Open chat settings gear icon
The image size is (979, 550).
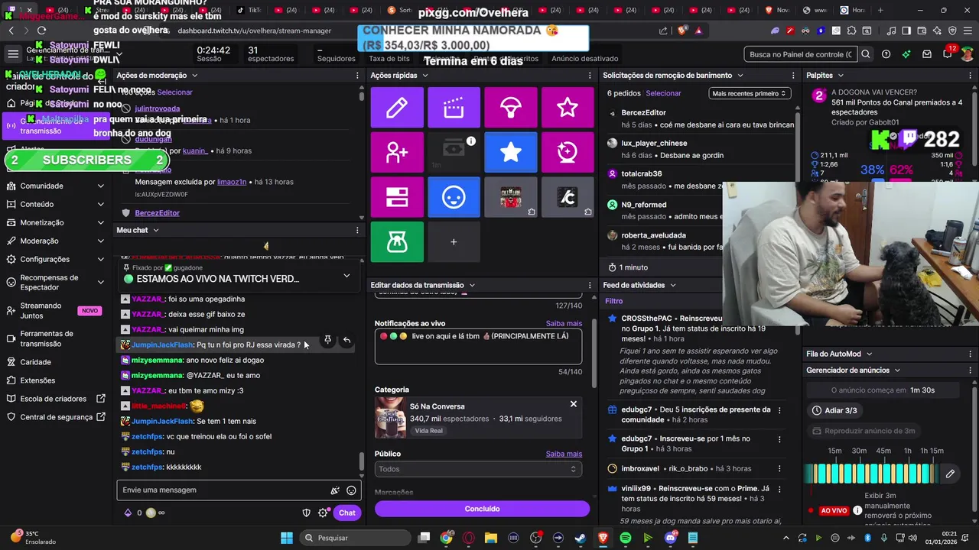323,513
